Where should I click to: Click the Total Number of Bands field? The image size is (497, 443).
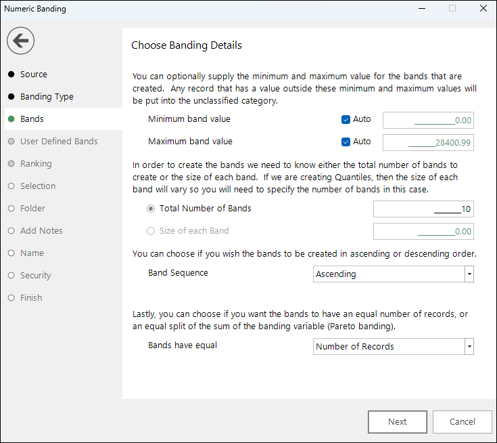[x=423, y=209]
